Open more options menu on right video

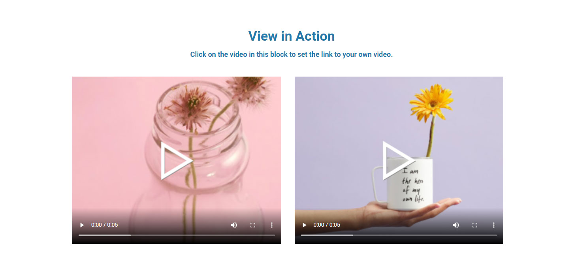coord(494,225)
